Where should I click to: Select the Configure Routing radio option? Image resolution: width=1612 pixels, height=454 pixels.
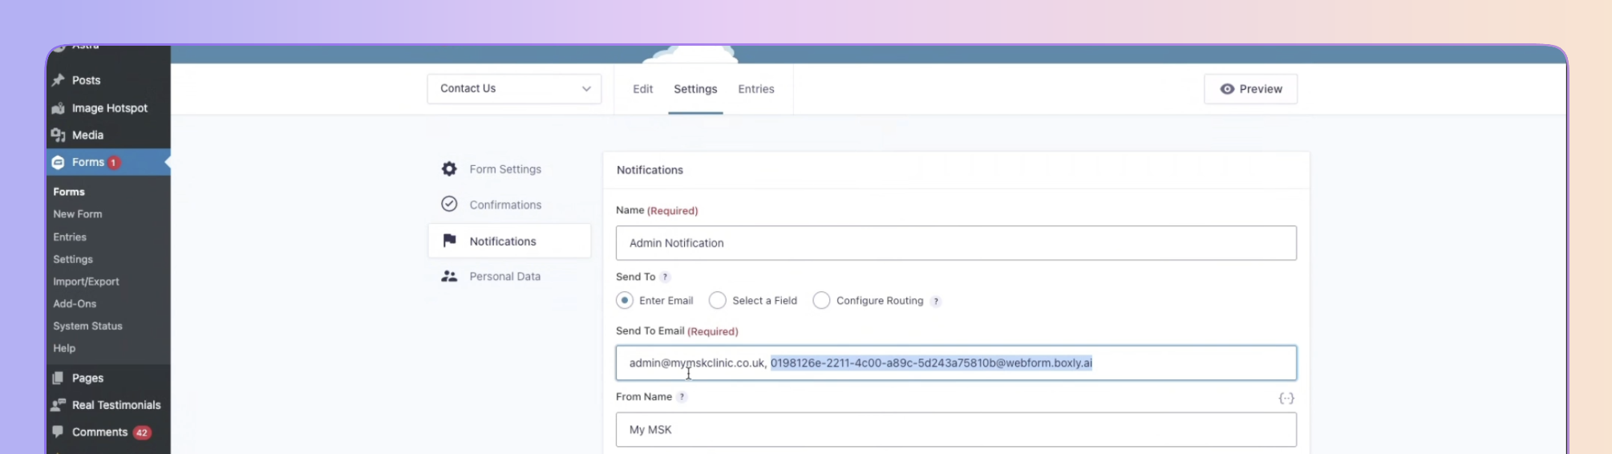point(821,301)
